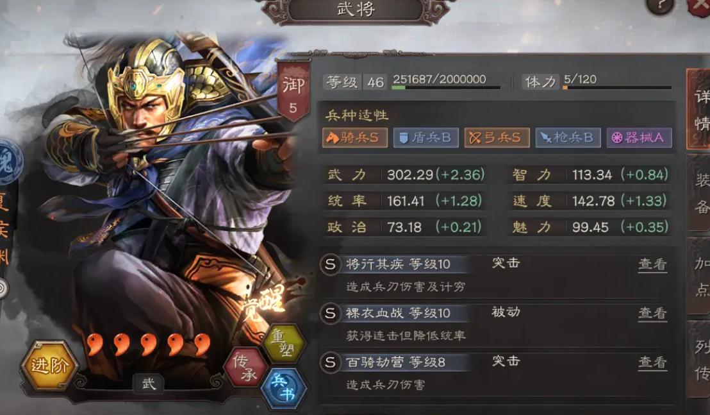Select the 弓兵S troop type badge
This screenshot has width=710, height=415.
pyautogui.click(x=497, y=138)
